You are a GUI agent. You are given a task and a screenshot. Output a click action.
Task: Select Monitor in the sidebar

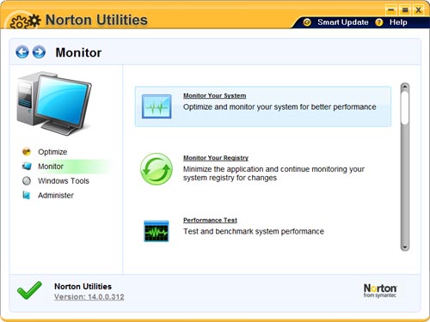[51, 167]
